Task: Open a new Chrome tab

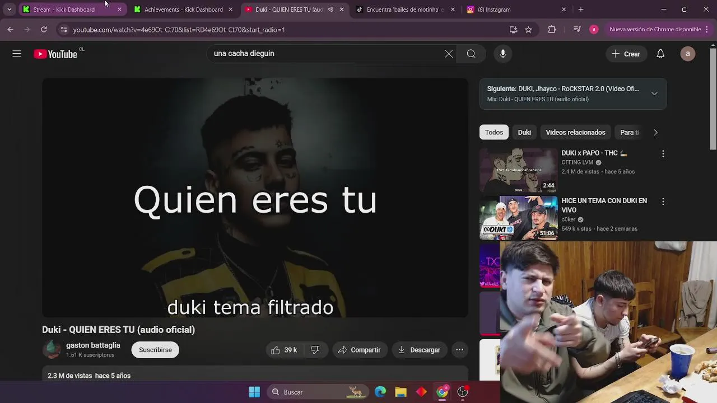Action: click(581, 10)
